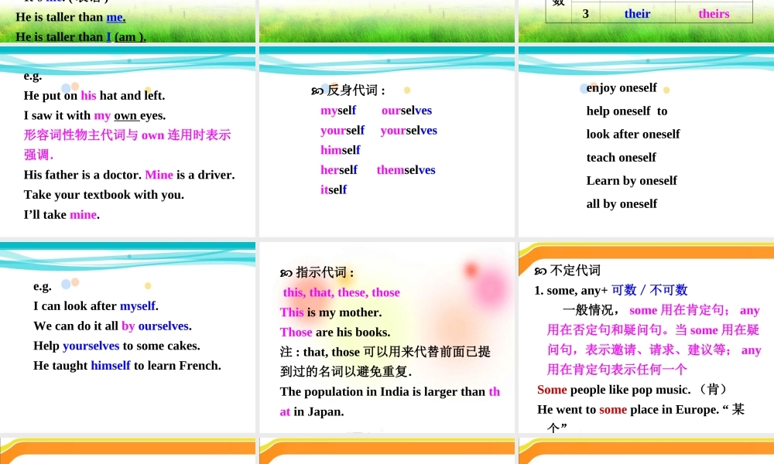774x464 pixels.
Task: Click the empty grass slide at top center
Action: [387, 21]
